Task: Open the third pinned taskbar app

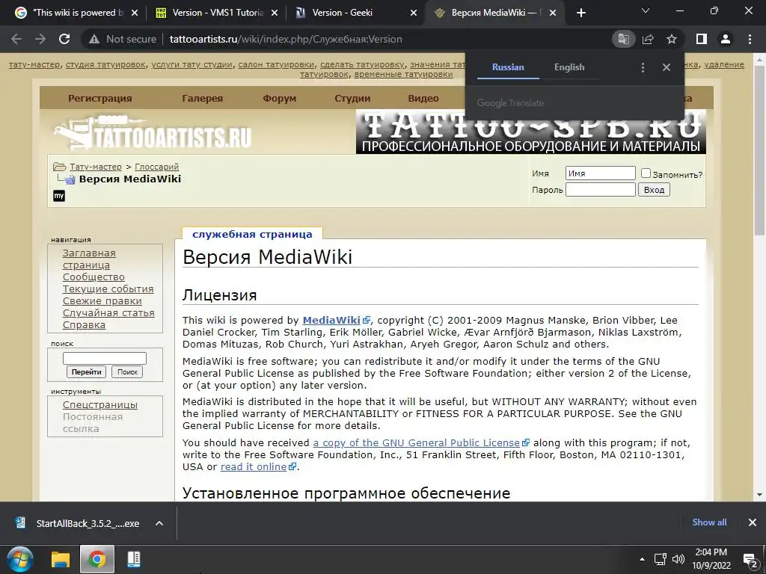Action: 133,559
